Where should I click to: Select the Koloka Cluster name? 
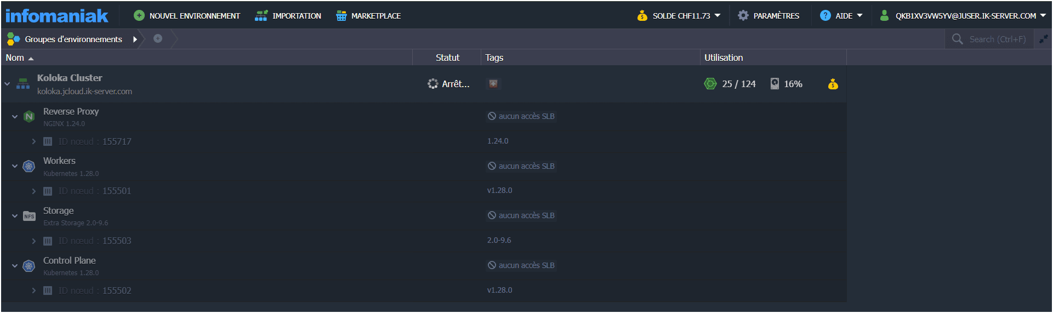pyautogui.click(x=70, y=78)
